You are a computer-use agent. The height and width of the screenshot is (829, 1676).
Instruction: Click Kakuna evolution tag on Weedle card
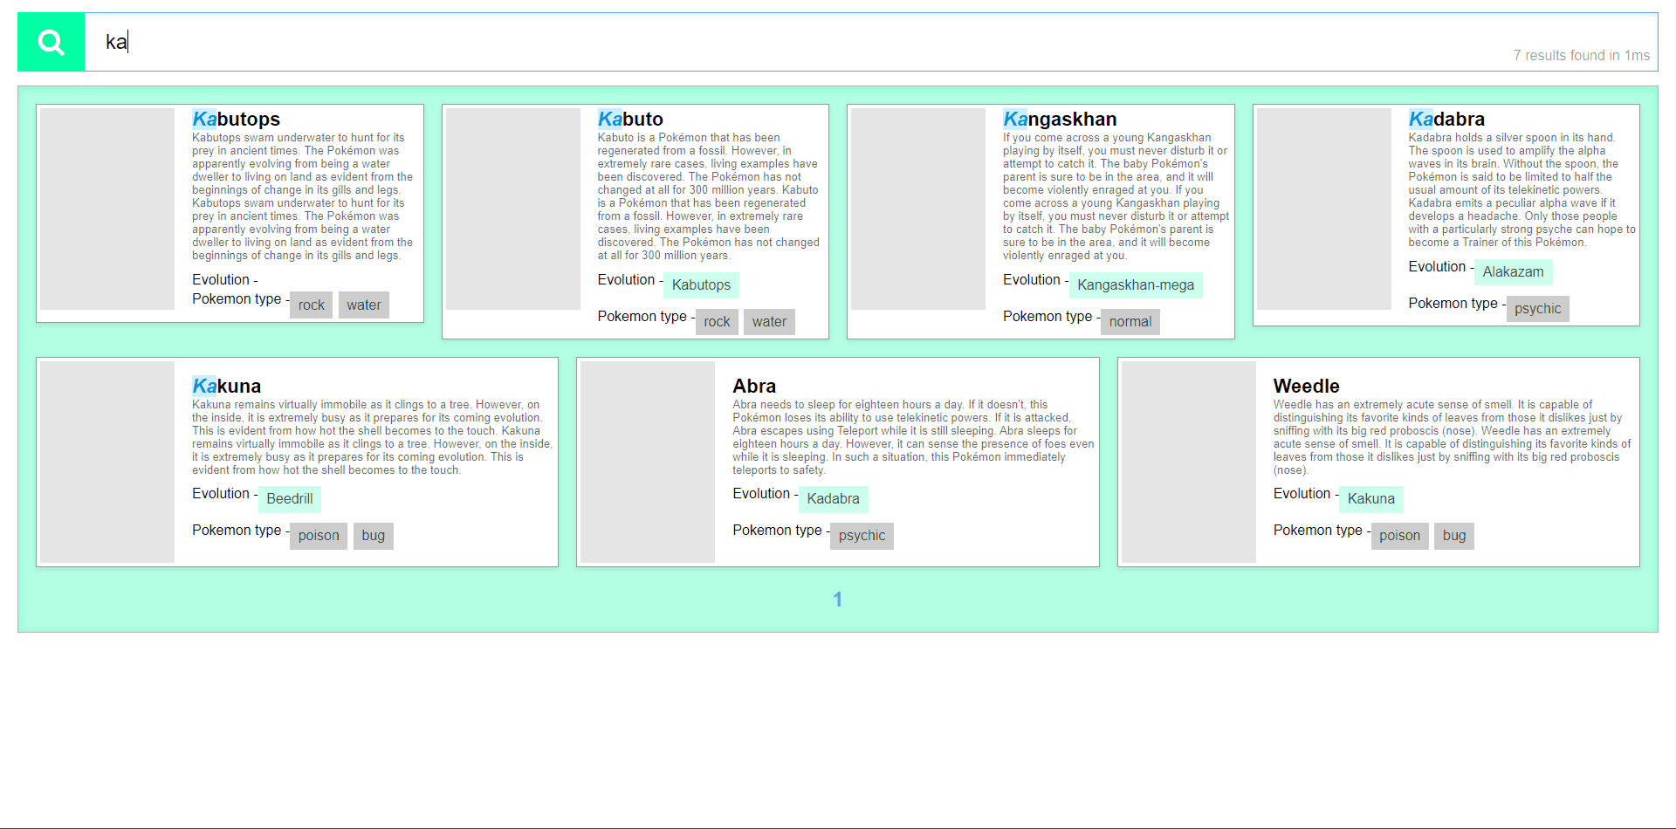click(1370, 499)
